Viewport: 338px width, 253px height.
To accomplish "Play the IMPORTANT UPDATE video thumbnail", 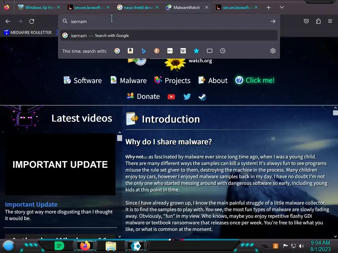I will pos(60,164).
